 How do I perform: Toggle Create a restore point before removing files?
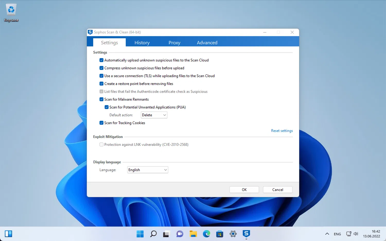(x=101, y=84)
